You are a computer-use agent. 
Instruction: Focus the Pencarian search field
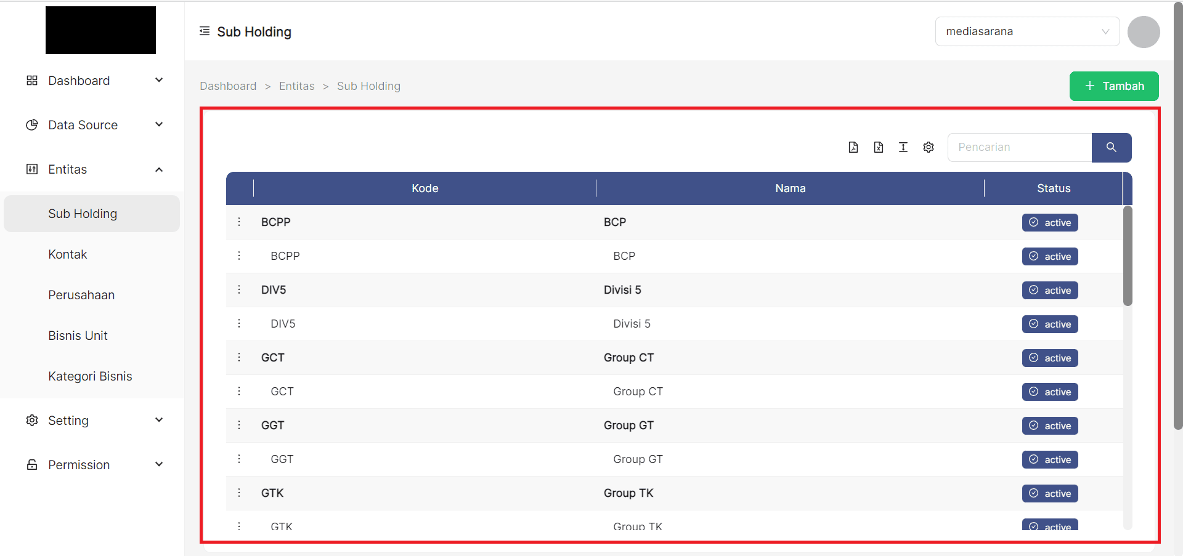[1019, 148]
